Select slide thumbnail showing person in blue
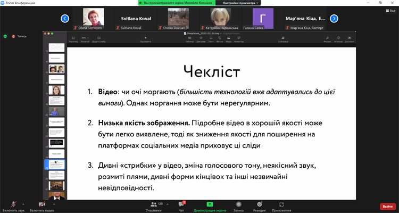The height and width of the screenshot is (213, 399). point(57,111)
